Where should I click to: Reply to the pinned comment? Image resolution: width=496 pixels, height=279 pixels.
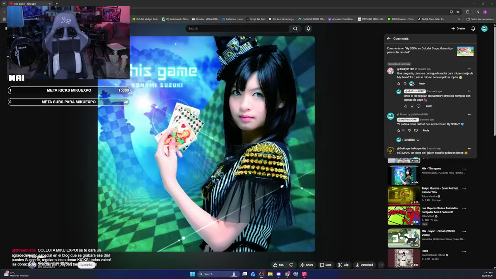[x=426, y=131]
